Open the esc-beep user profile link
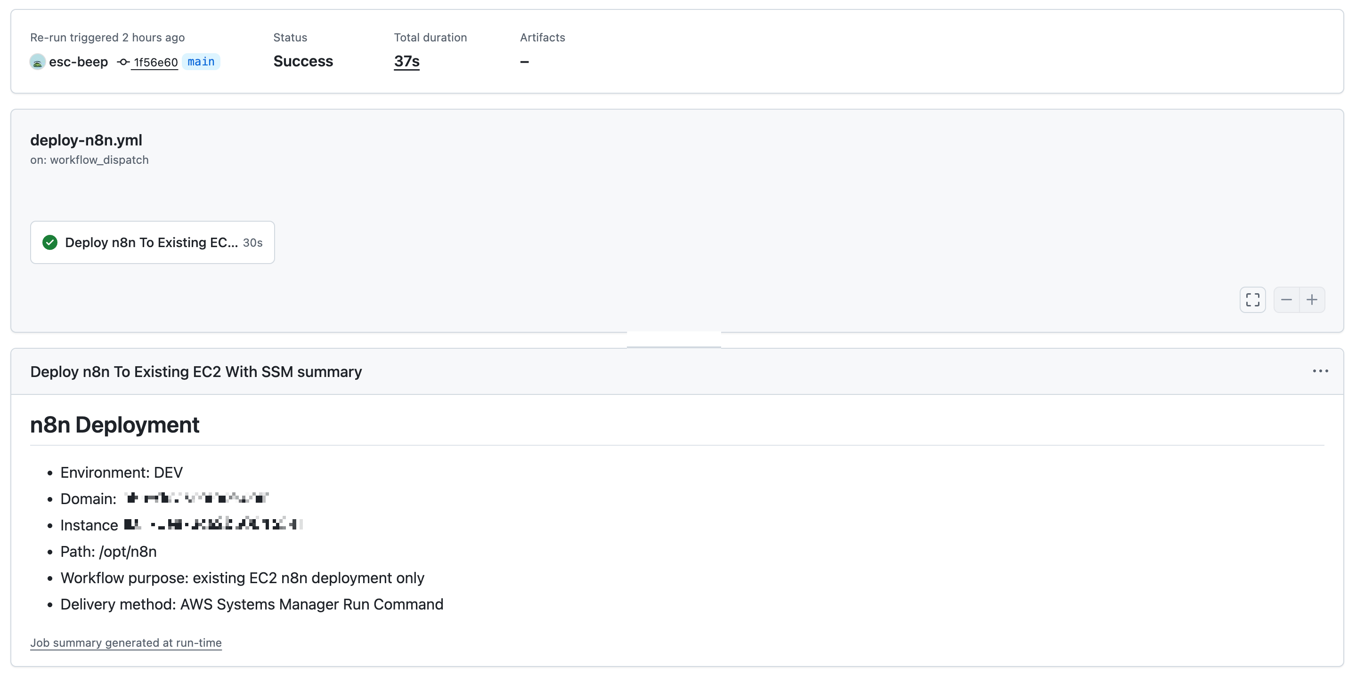The height and width of the screenshot is (674, 1348). (x=79, y=62)
